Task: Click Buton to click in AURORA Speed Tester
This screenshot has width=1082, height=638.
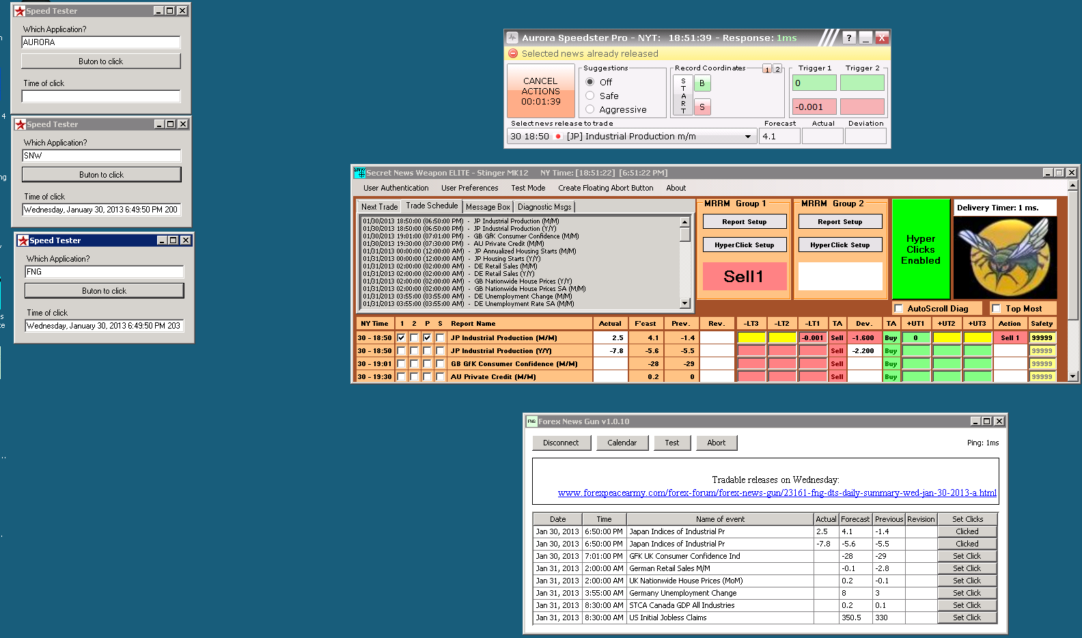Action: tap(101, 61)
